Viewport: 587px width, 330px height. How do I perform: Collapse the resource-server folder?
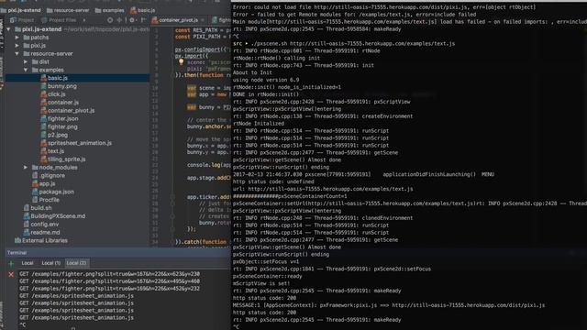click(x=17, y=54)
